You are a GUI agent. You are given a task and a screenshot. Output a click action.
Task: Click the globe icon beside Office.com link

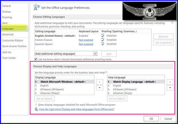pyautogui.click(x=36, y=109)
